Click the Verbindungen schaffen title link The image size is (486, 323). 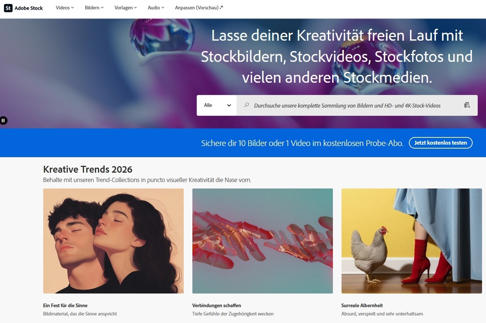(x=217, y=305)
